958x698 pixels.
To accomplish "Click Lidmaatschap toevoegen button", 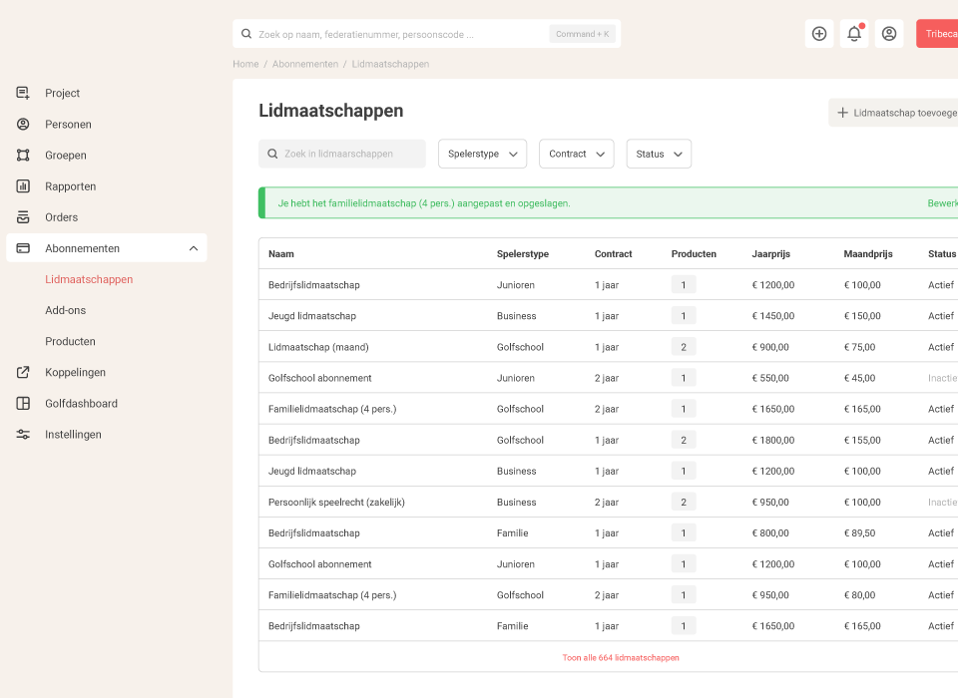I will (x=894, y=113).
